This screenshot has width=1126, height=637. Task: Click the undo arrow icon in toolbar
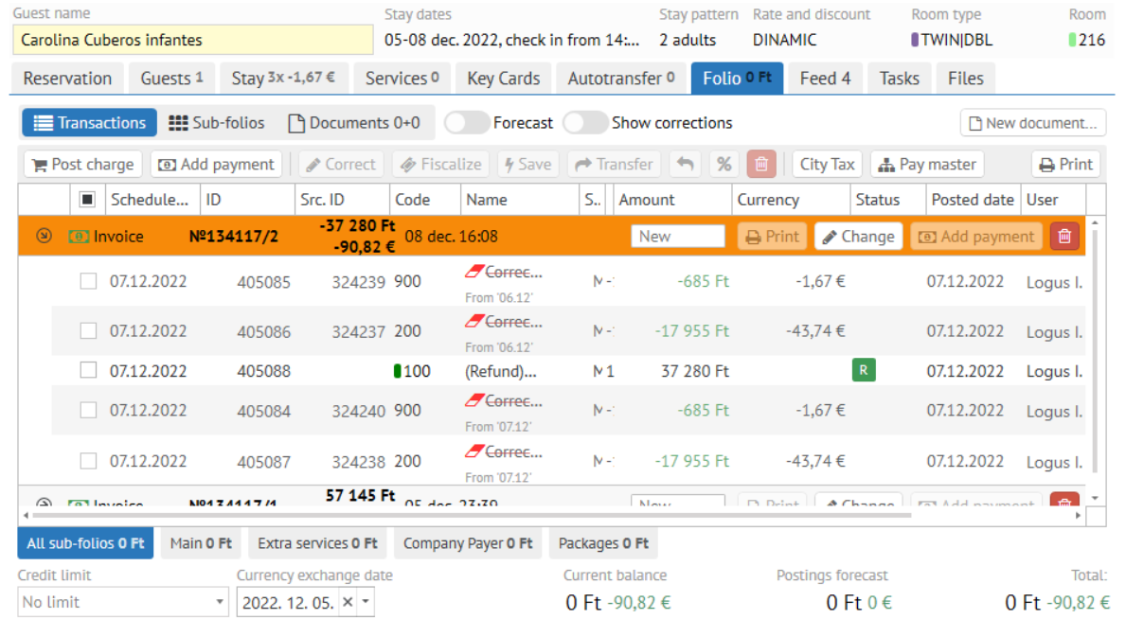pyautogui.click(x=686, y=164)
